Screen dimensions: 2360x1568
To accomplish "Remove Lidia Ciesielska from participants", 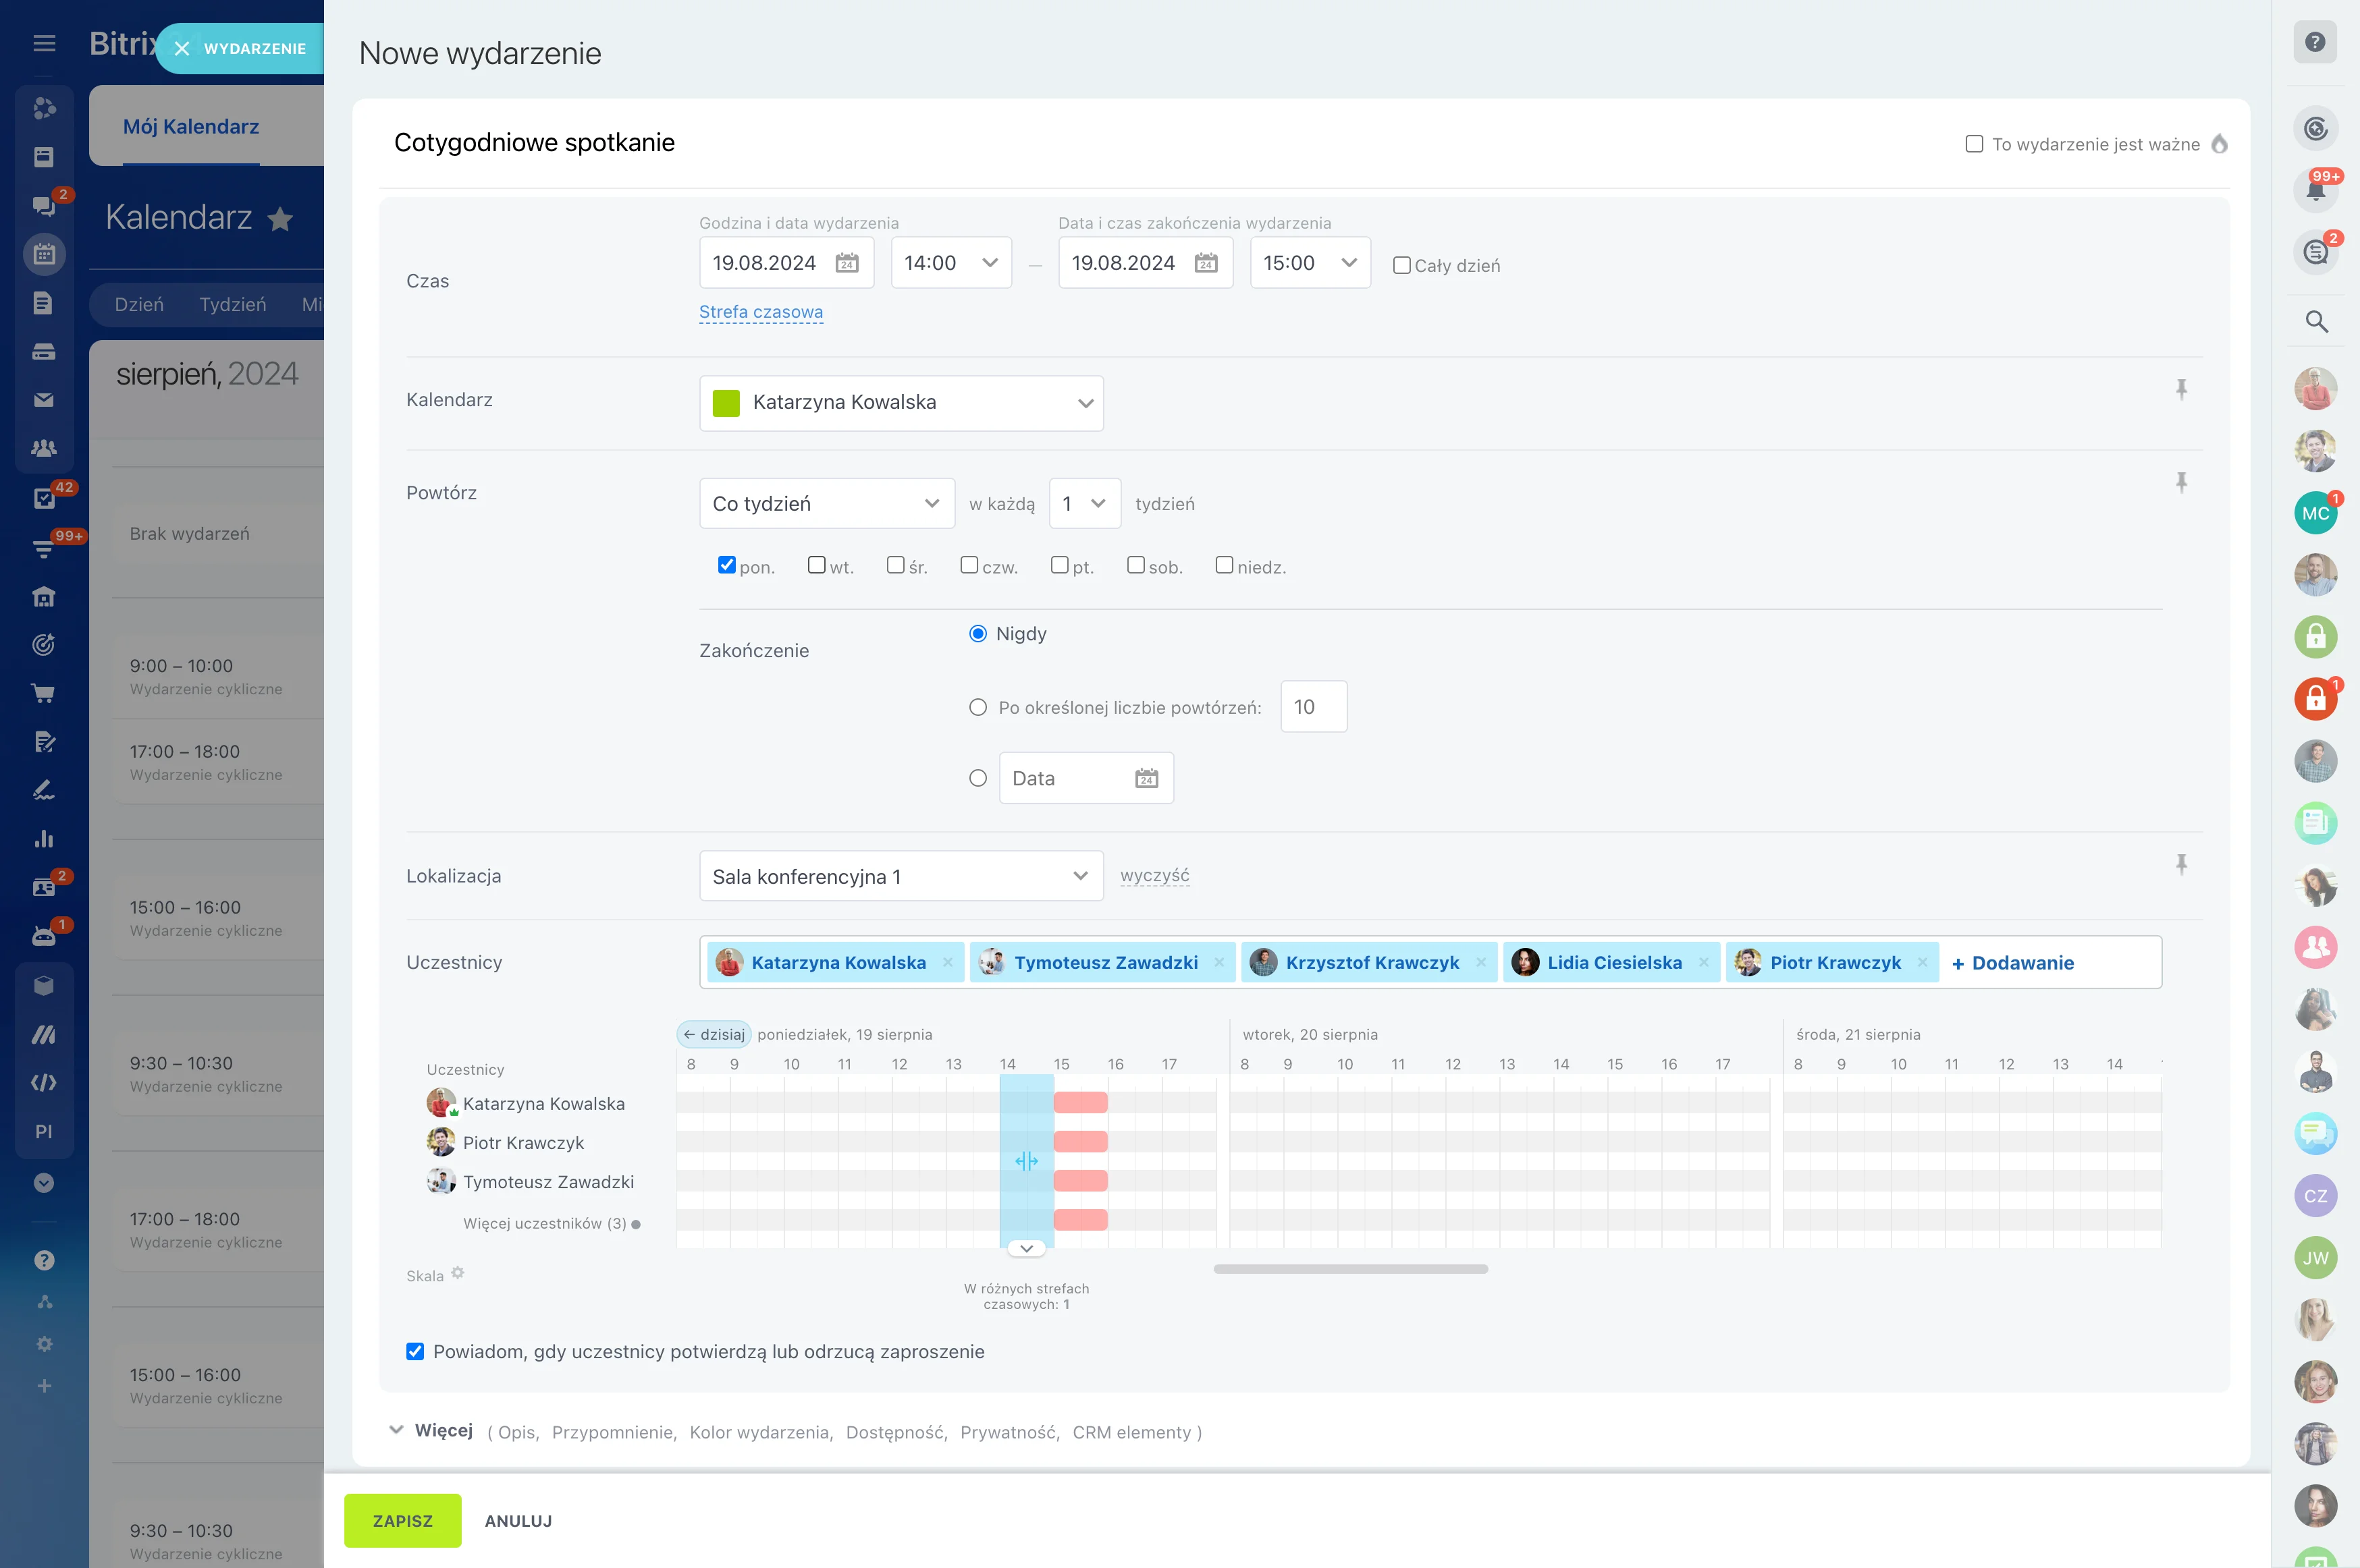I will pos(1704,962).
